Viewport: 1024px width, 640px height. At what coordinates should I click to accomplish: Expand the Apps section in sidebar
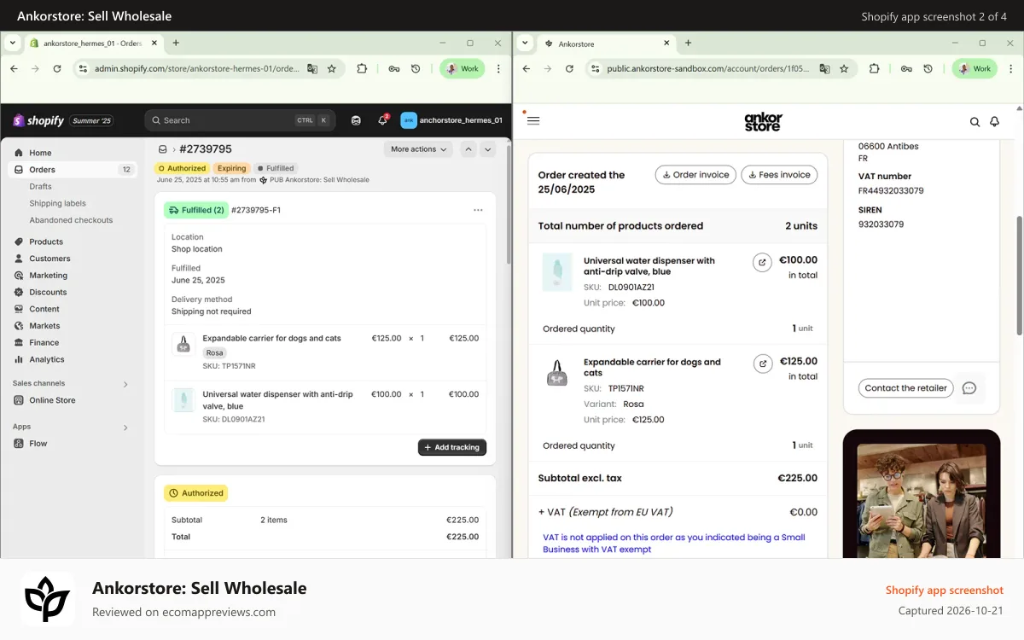pos(125,428)
